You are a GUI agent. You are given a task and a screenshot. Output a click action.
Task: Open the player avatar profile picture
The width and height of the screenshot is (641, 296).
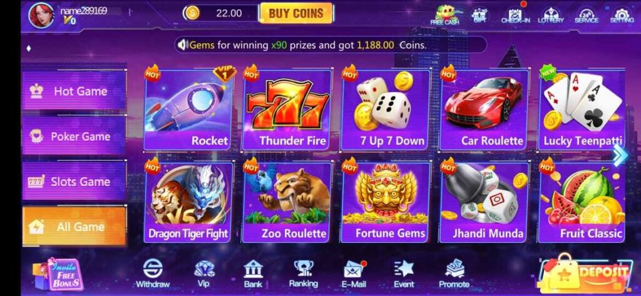click(41, 15)
